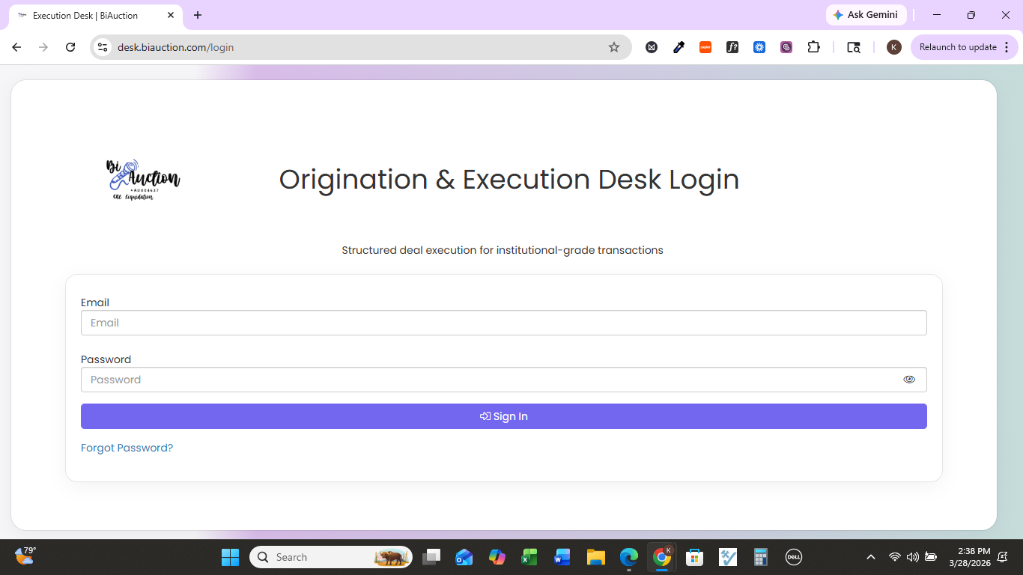The image size is (1023, 575).
Task: Launch Outlook from the taskbar
Action: [x=464, y=557]
